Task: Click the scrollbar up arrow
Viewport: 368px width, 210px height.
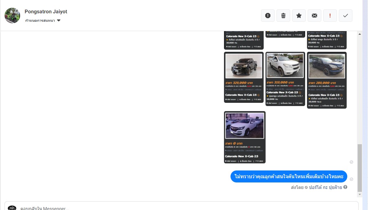Action: (359, 34)
